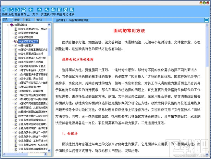
Task: Click the page icon next to 05结构化面试
Action: 16,46
